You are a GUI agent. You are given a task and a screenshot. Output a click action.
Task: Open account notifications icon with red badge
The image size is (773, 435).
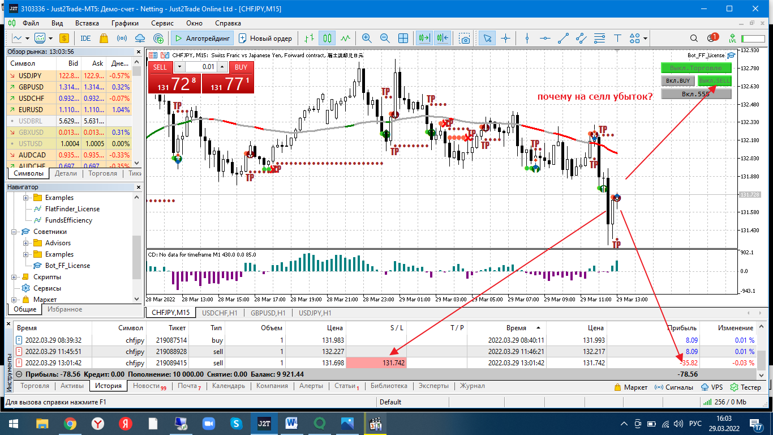coord(712,39)
